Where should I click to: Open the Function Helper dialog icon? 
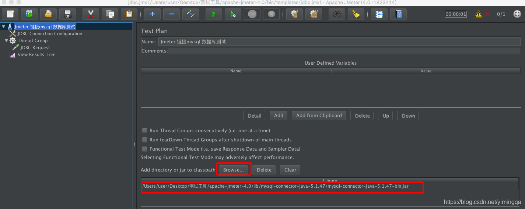coord(379,14)
